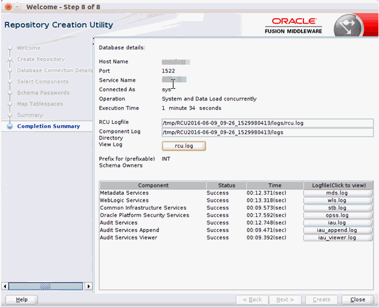Click the Status column header
Viewport: 379px width, 307px height.
[x=226, y=186]
